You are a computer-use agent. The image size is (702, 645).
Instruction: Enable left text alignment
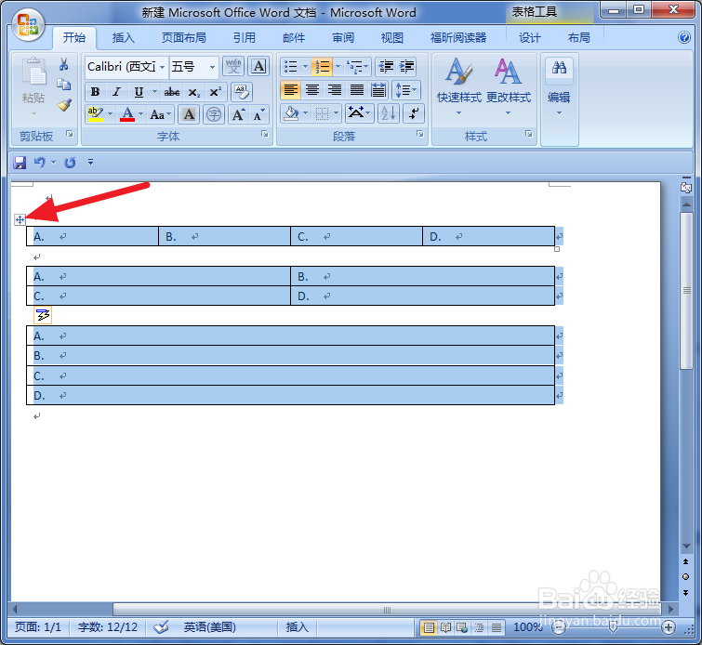coord(290,90)
